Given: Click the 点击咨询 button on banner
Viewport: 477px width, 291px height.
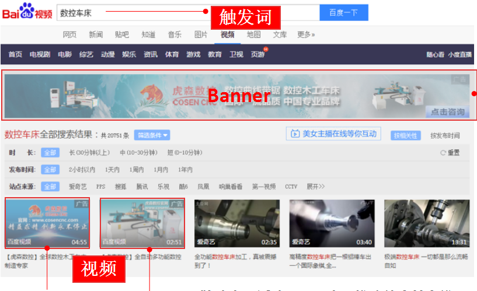Looking at the screenshot, I should pos(448,111).
